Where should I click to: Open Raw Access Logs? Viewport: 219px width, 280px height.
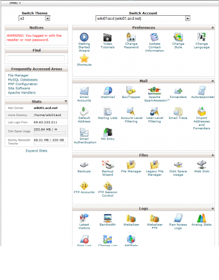coord(178,222)
